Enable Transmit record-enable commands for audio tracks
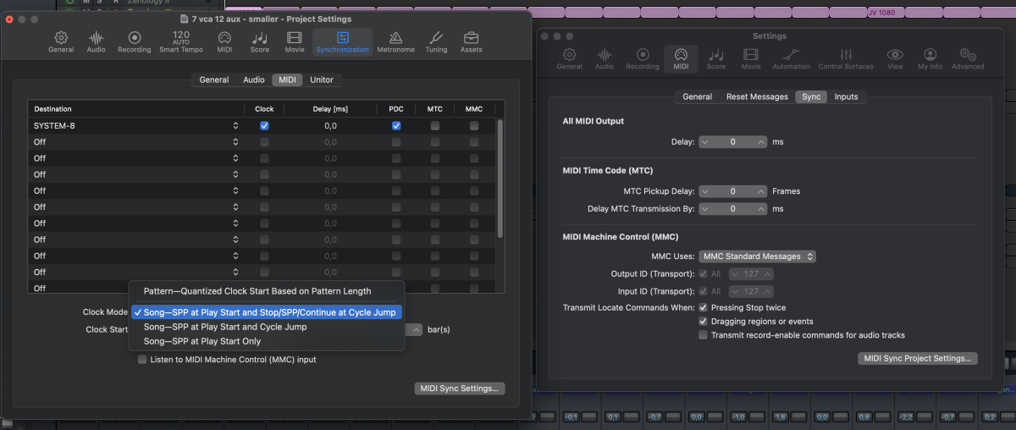This screenshot has height=430, width=1016. (703, 335)
